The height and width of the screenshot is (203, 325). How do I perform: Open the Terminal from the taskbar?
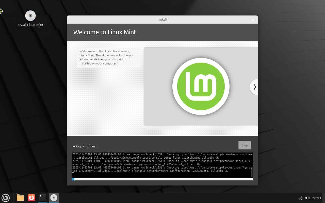pyautogui.click(x=43, y=198)
